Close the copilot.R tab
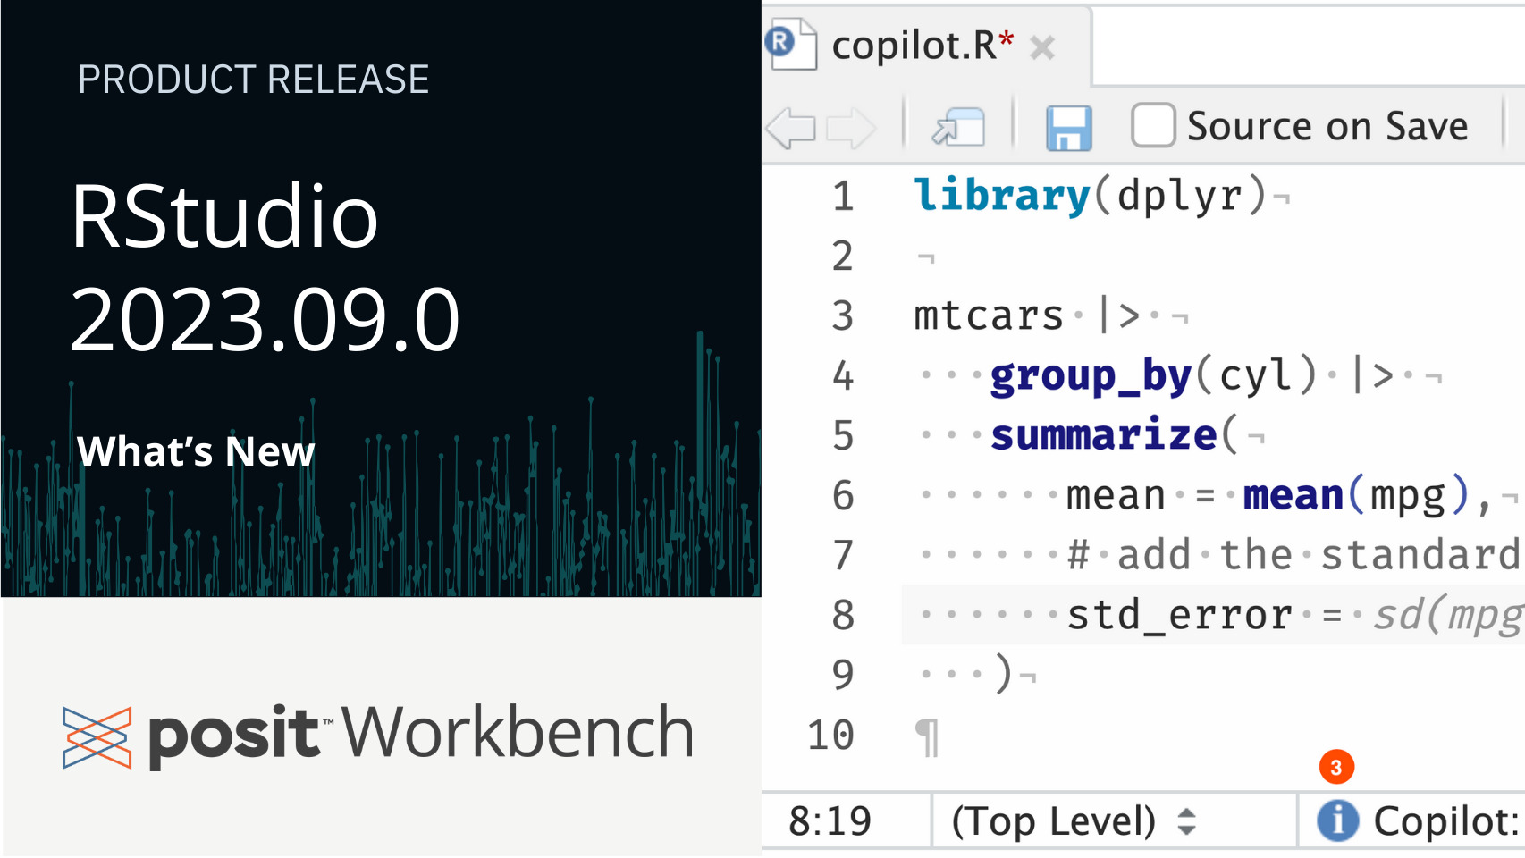Screen dimensions: 1525x858 tap(1042, 47)
